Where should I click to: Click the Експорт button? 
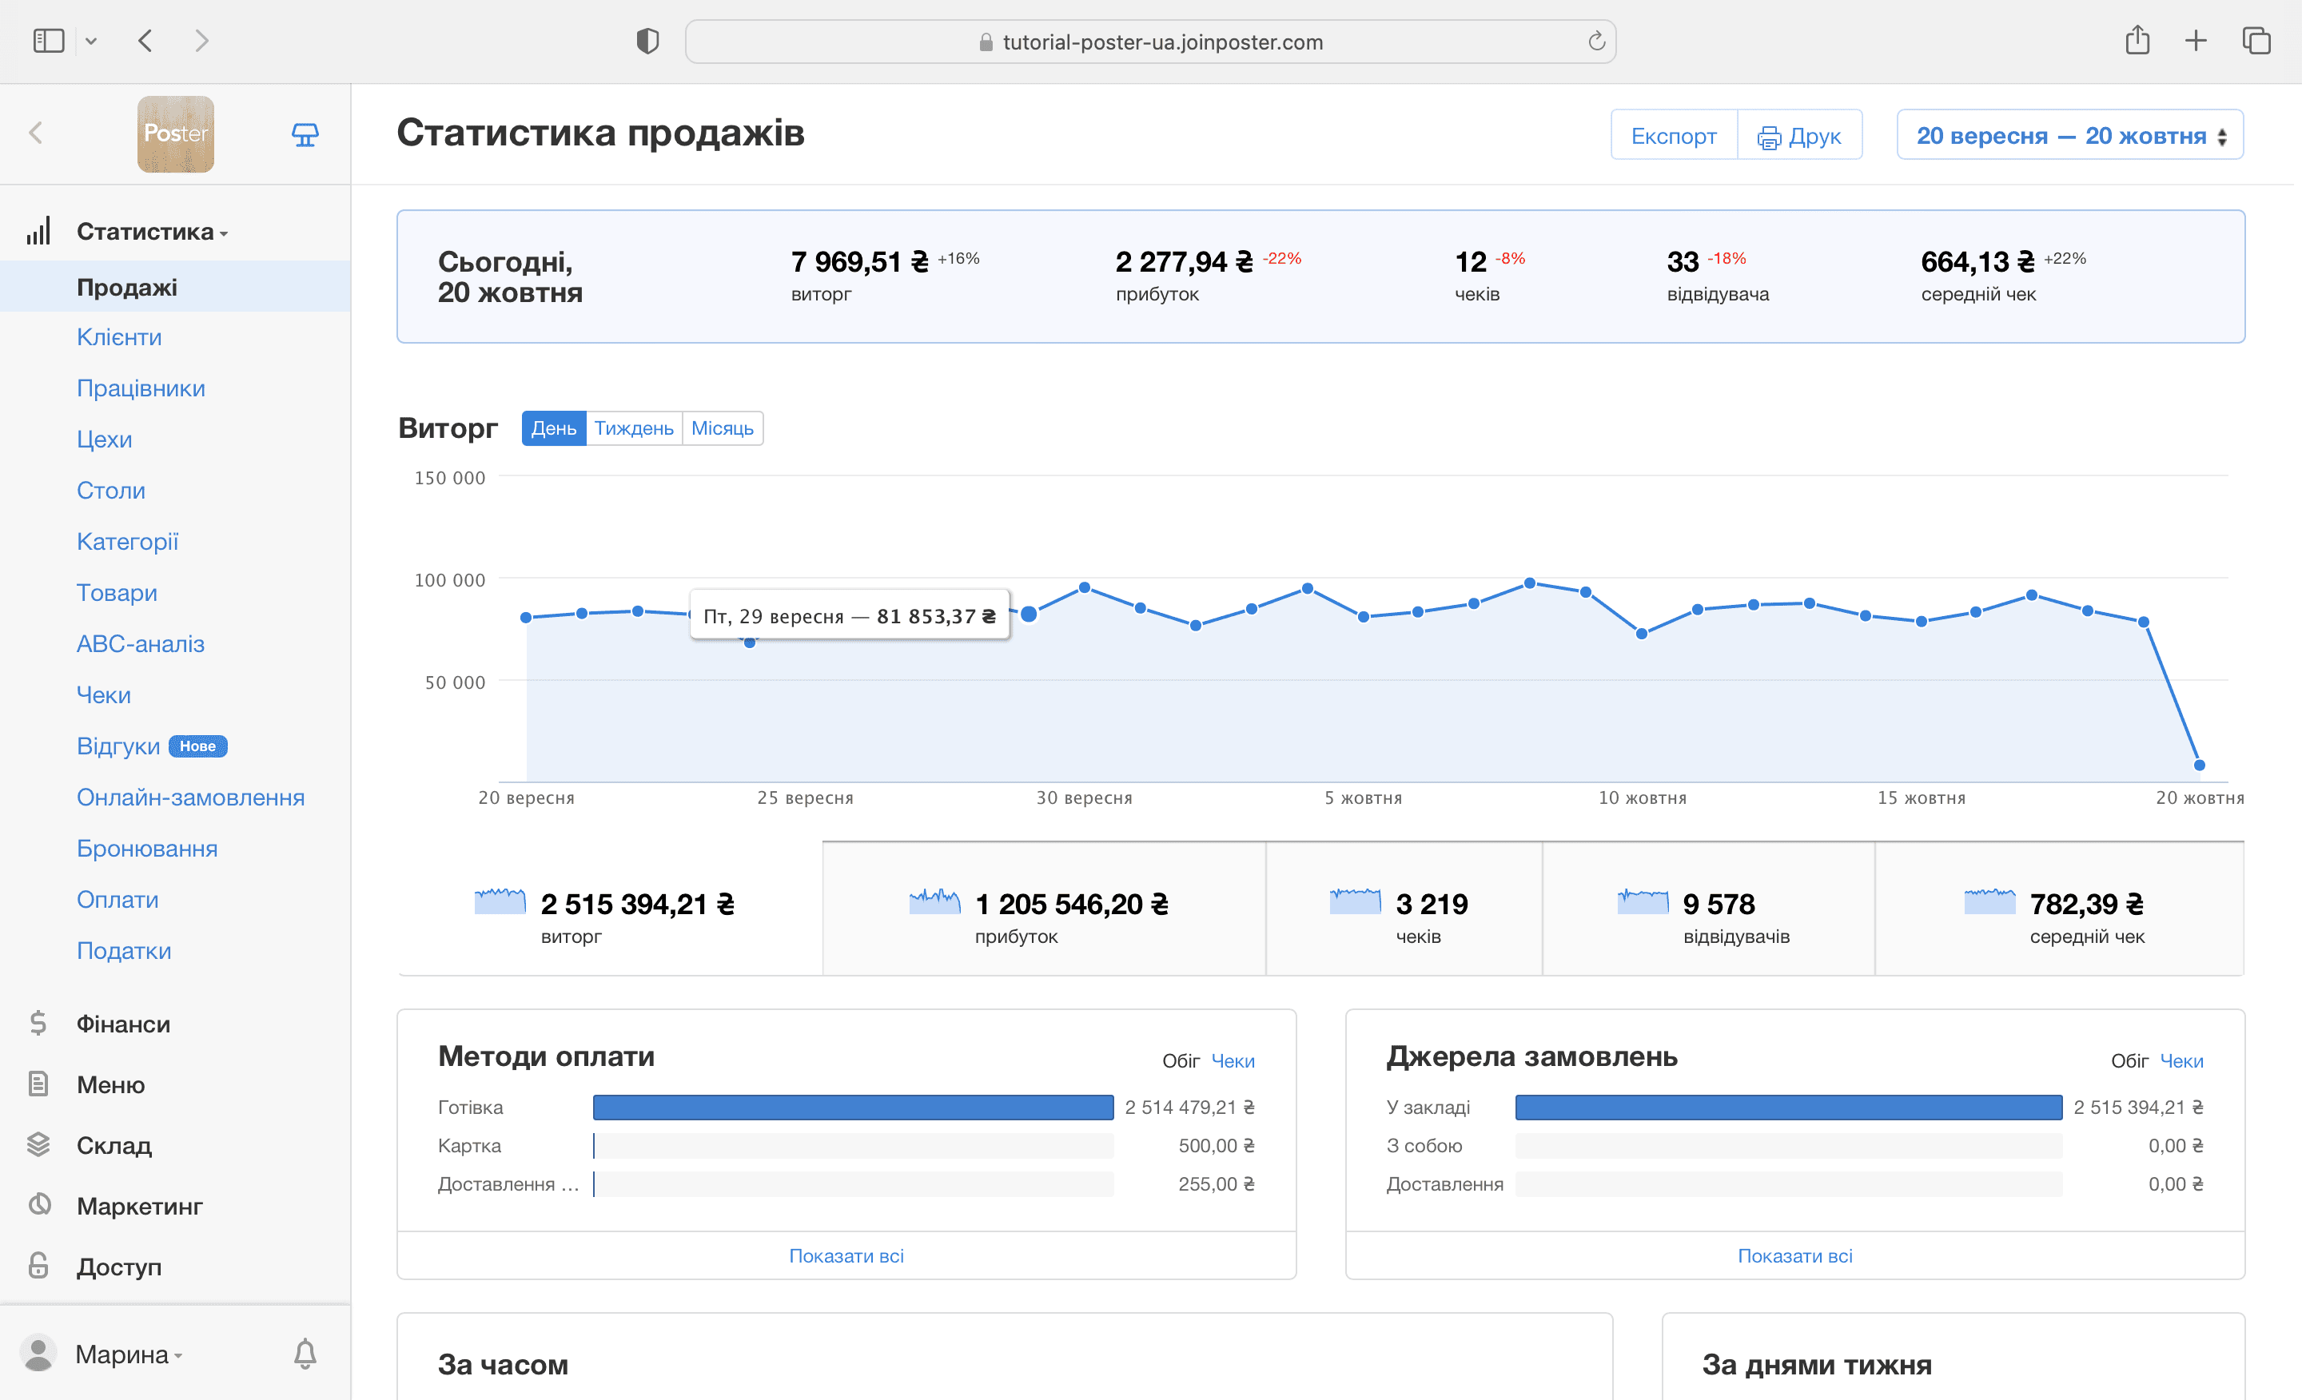click(1673, 135)
